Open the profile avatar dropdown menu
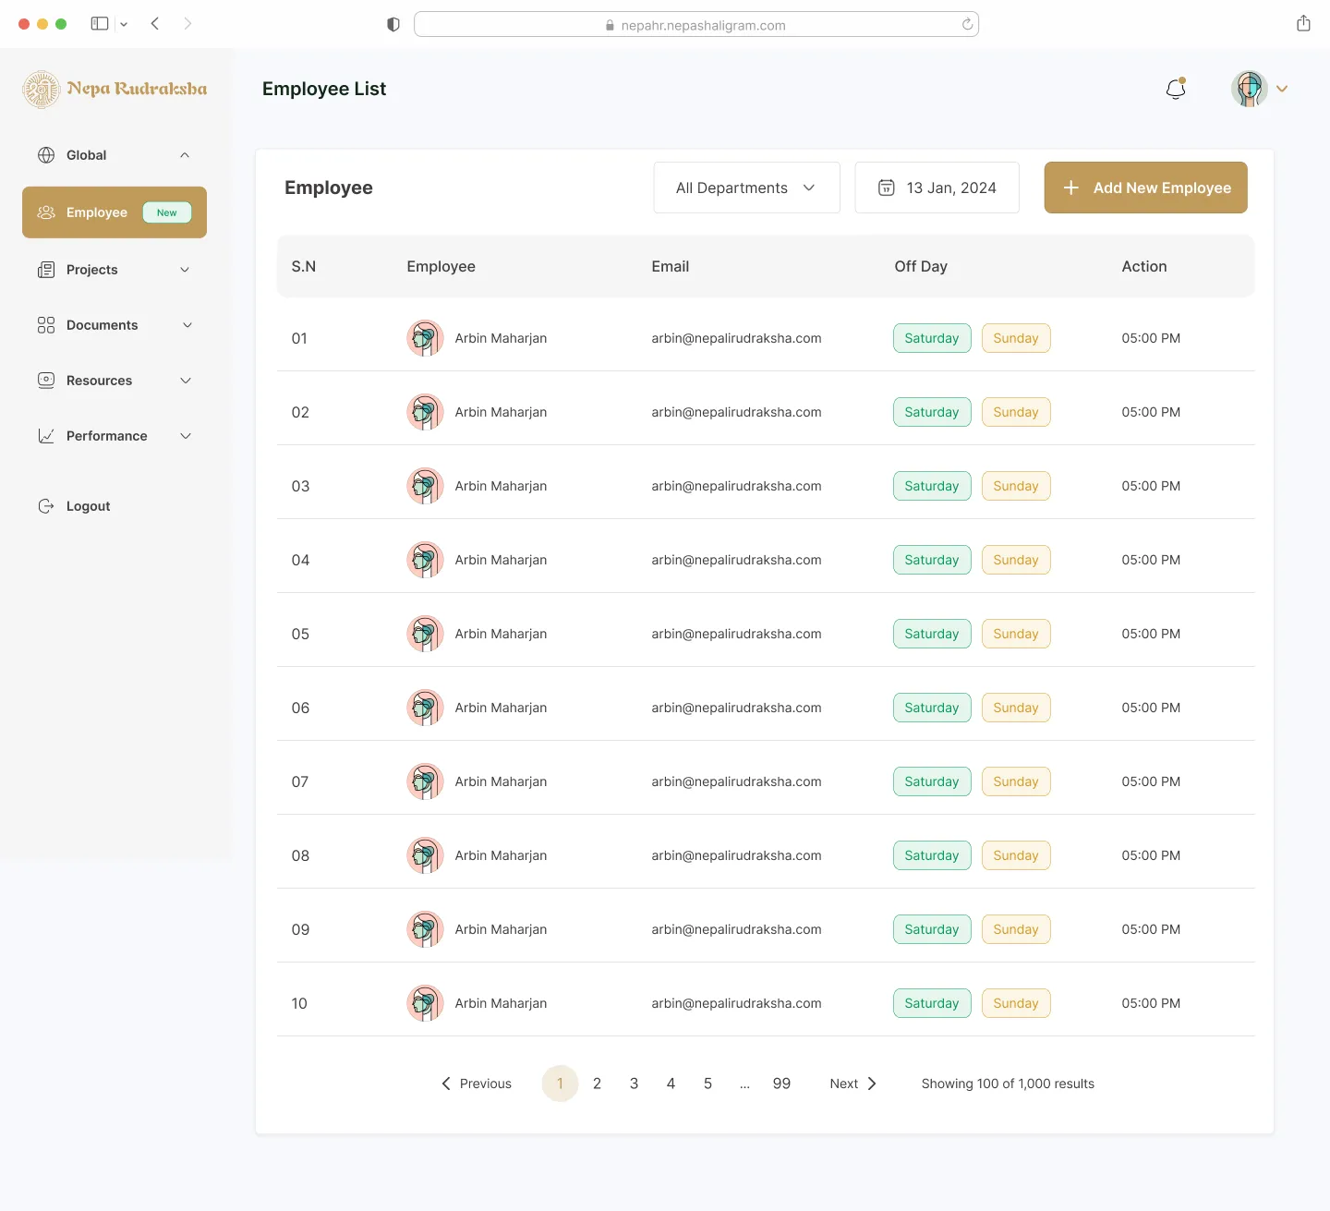This screenshot has width=1330, height=1211. point(1260,89)
